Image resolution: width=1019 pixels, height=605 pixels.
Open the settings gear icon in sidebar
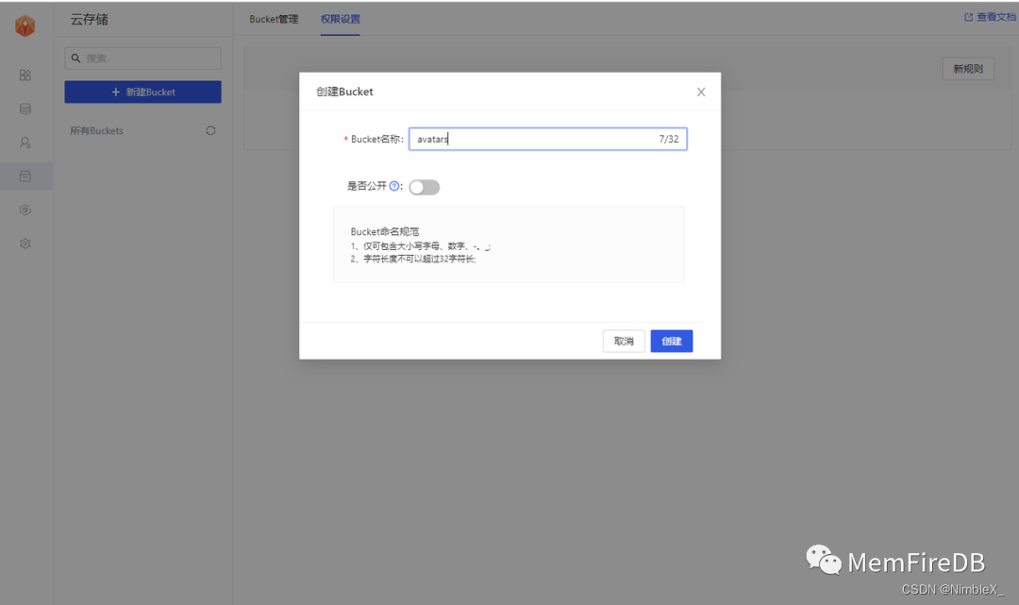tap(25, 243)
